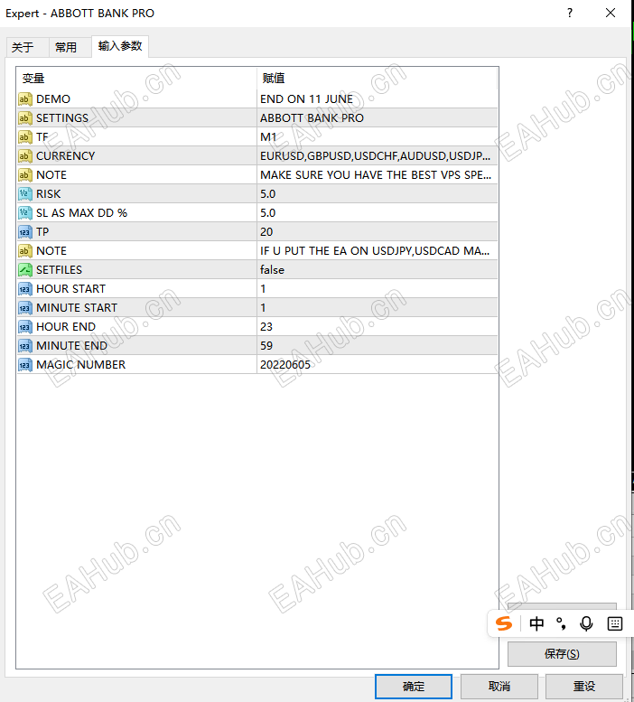Select the value END ON 11 JUNE
Screen dimensions: 634x702
(x=306, y=99)
